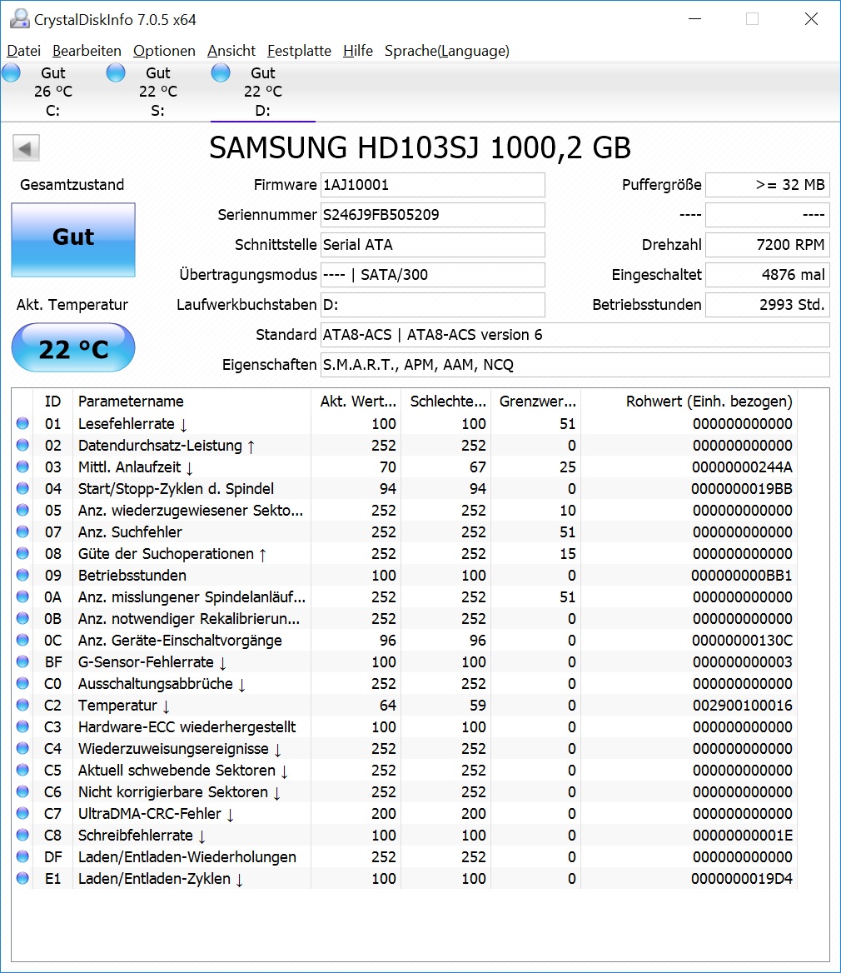Viewport: 841px width, 973px height.
Task: Click the Drehzahl value 7200 RPM
Action: point(768,244)
